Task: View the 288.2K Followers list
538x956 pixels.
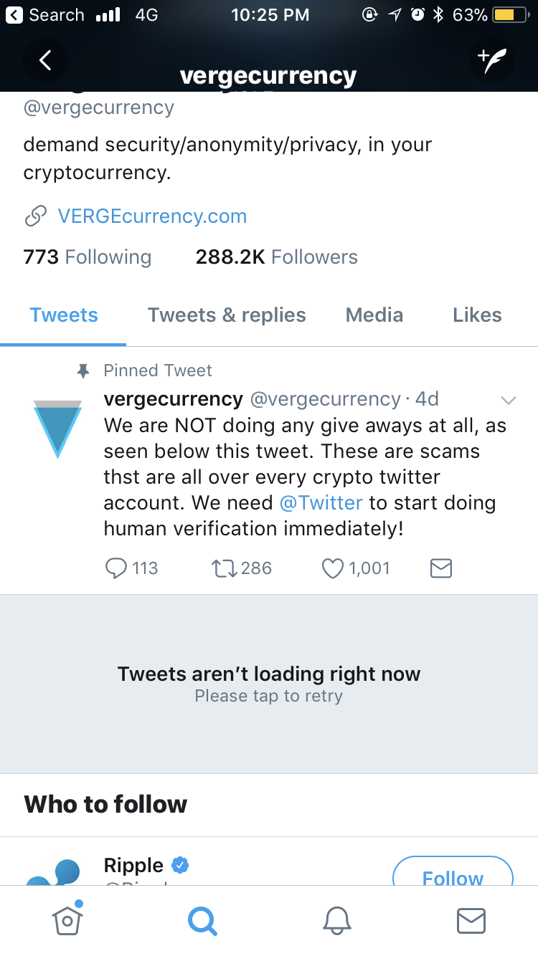Action: [276, 257]
